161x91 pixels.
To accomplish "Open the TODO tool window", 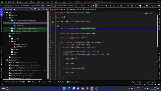I will [x=22, y=82].
